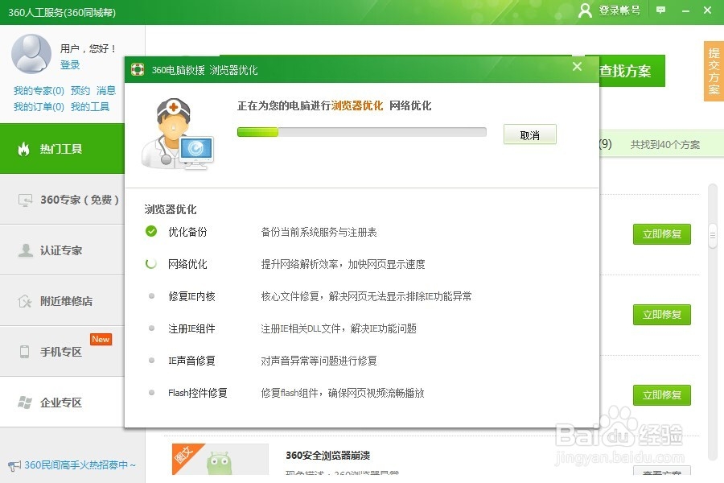Click the 登录 link under greeting
Viewport: 724px width, 483px height.
point(70,65)
